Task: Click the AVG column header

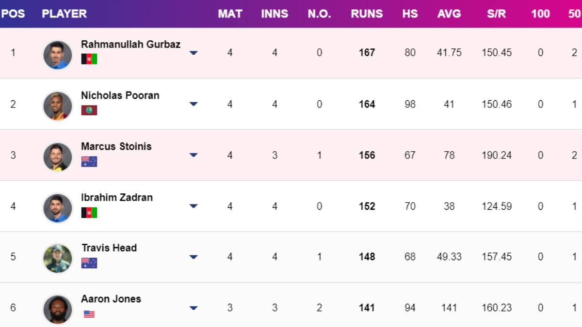Action: click(449, 14)
